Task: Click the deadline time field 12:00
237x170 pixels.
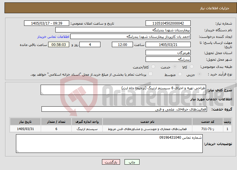Action: pos(122,44)
